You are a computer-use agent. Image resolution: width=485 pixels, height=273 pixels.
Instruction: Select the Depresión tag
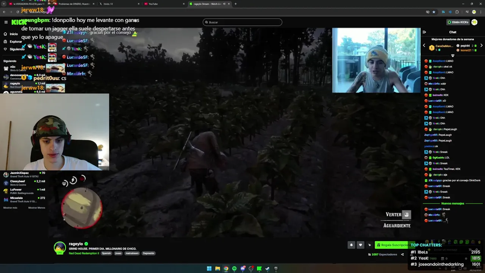(149, 253)
